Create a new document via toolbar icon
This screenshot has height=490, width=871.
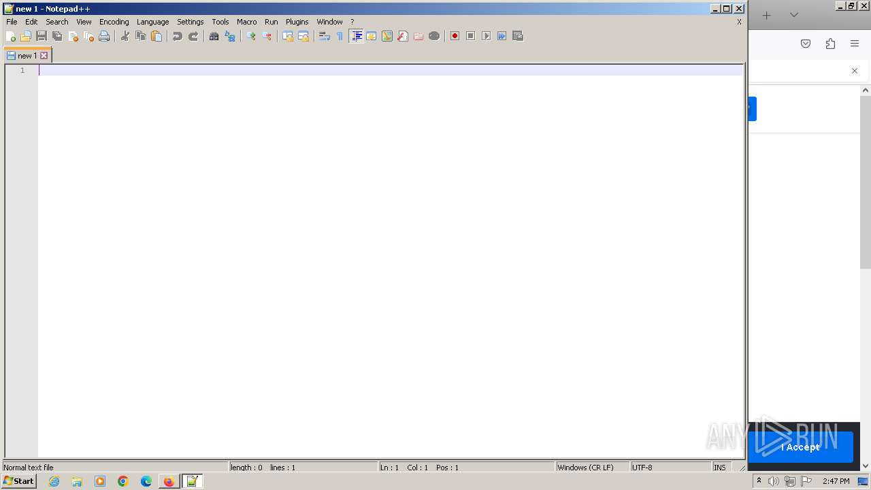[10, 36]
